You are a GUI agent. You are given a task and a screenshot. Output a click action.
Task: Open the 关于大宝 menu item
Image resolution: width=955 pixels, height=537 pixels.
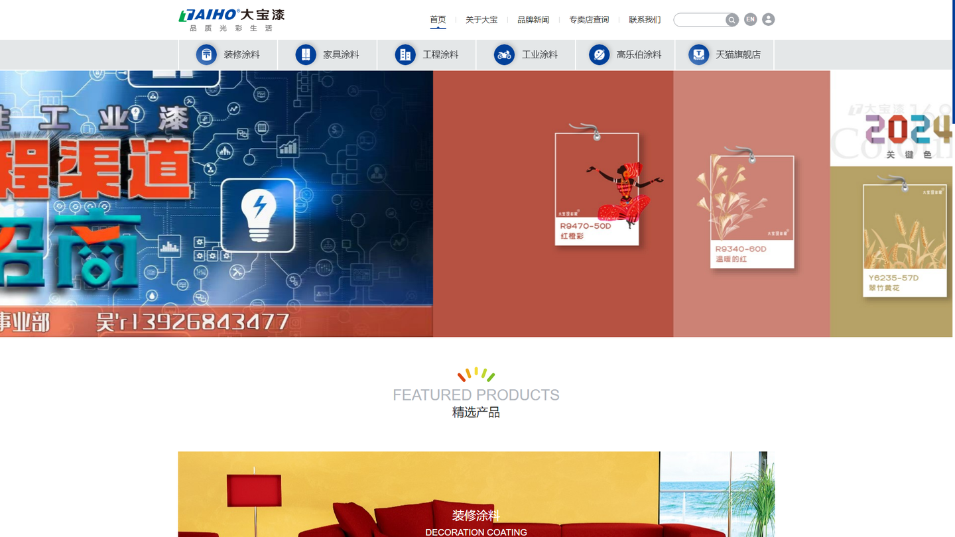(x=481, y=20)
